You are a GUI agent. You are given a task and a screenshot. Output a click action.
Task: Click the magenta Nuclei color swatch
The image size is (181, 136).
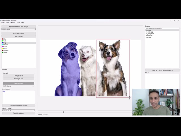(x=3, y=46)
